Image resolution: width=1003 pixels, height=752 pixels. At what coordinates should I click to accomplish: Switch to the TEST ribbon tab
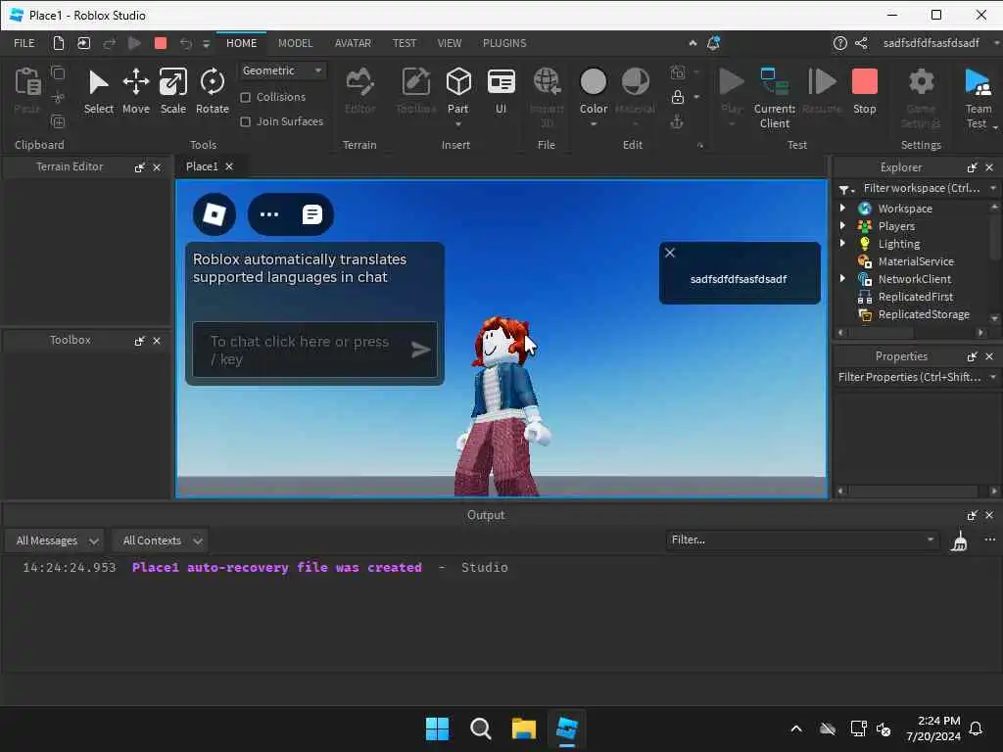405,43
